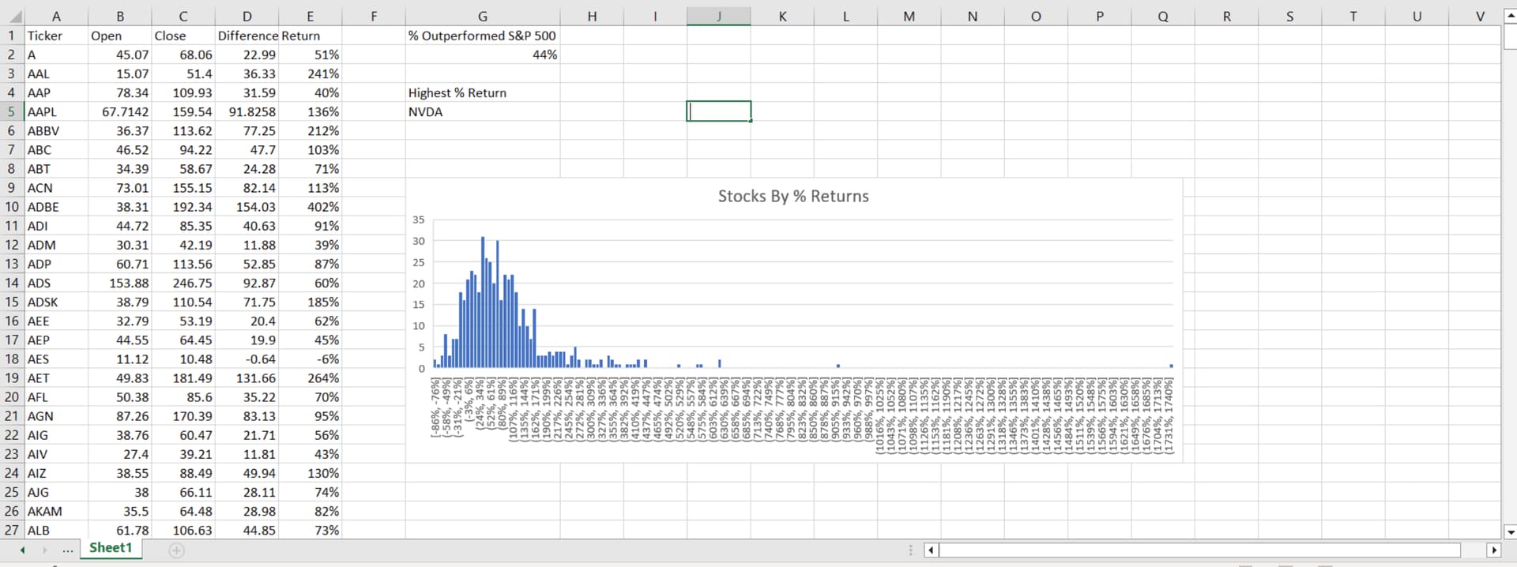Switch to the Sheet1 tab
Screen dimensions: 1517x567
click(111, 548)
